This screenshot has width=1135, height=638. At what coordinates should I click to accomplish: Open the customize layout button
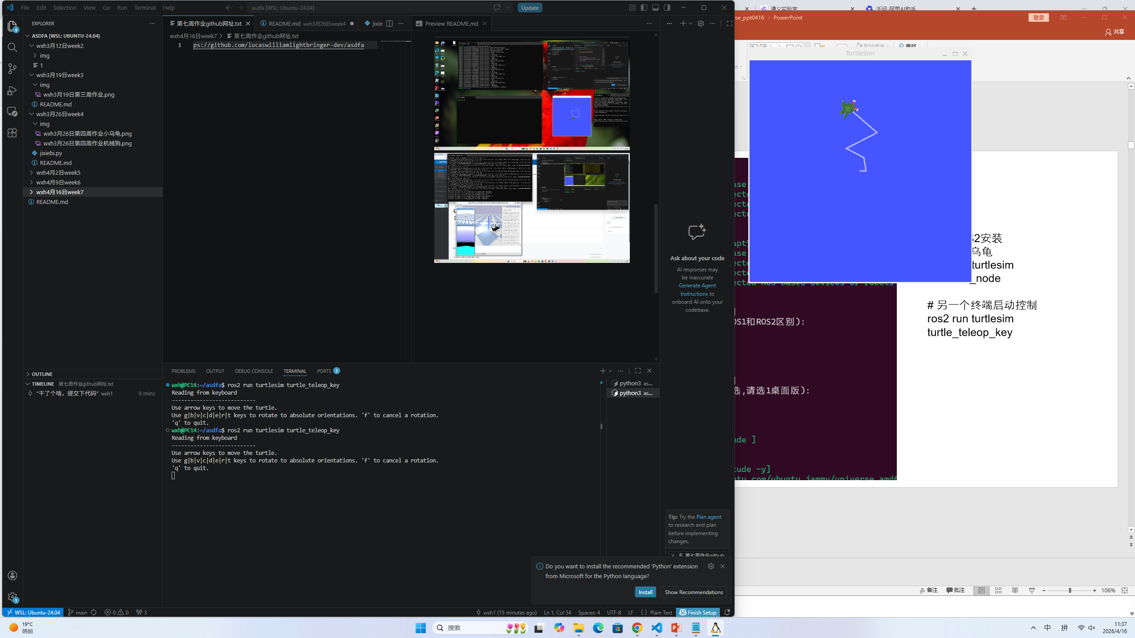click(x=632, y=8)
